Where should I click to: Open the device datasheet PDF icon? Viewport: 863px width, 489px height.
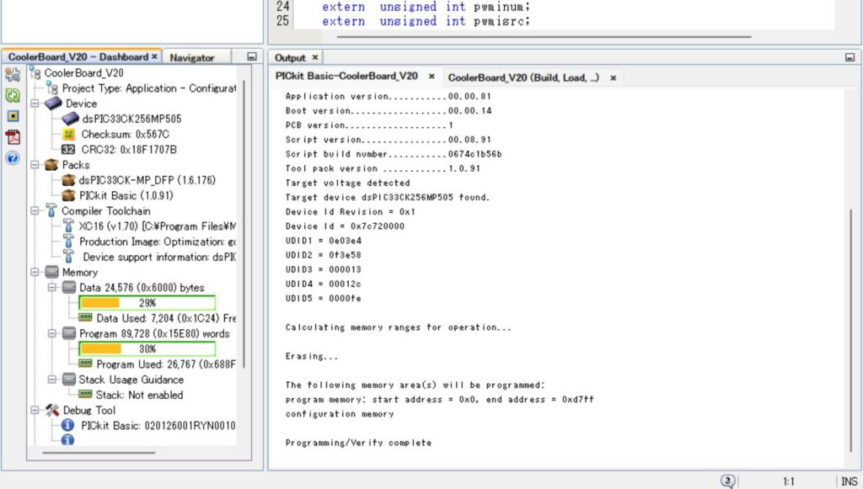click(13, 137)
